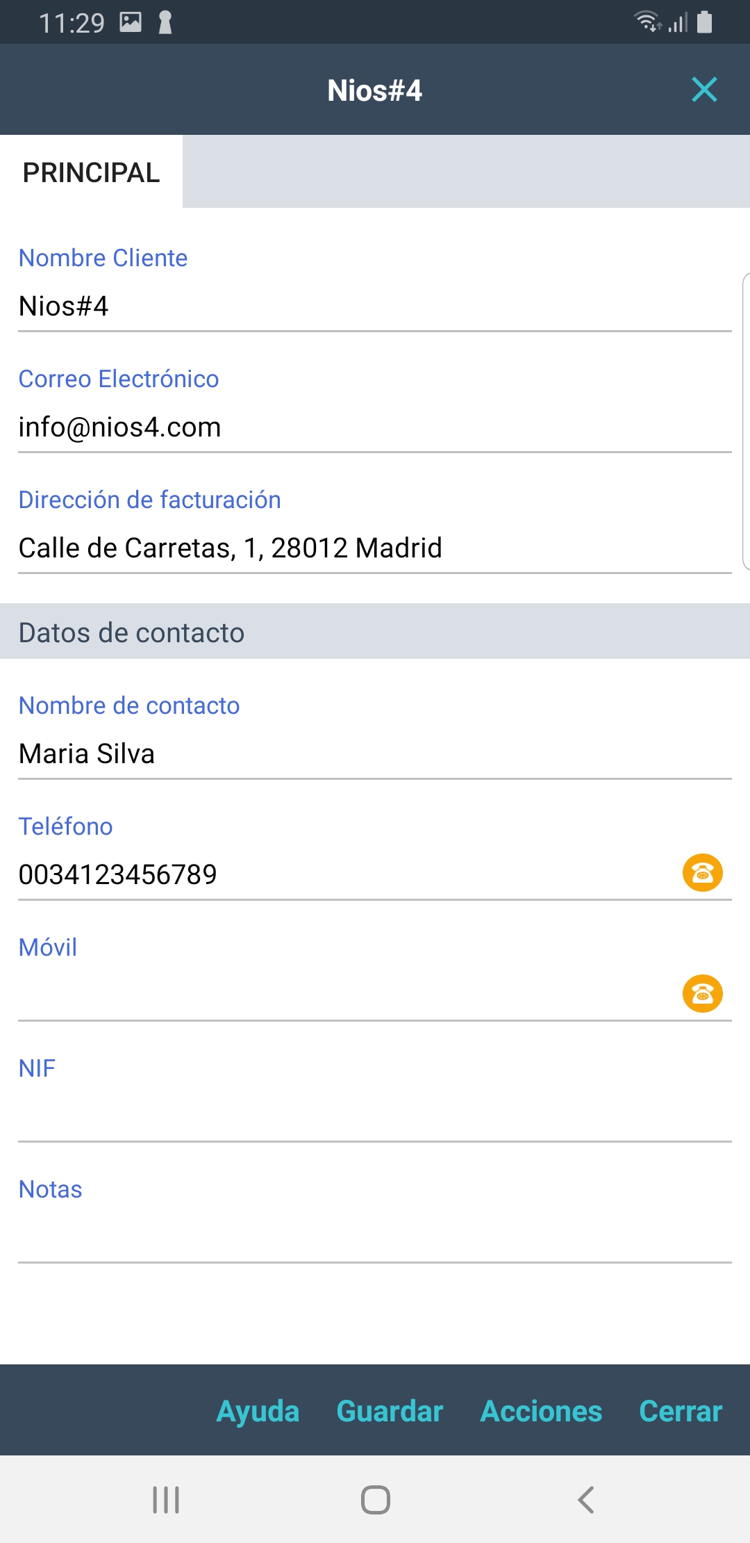Tap the call icon in Móvil field
This screenshot has height=1543, width=750.
tap(702, 993)
